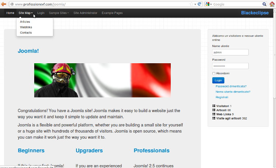This screenshot has height=168, width=276.
Task: Open the Home menu item
Action: [10, 13]
